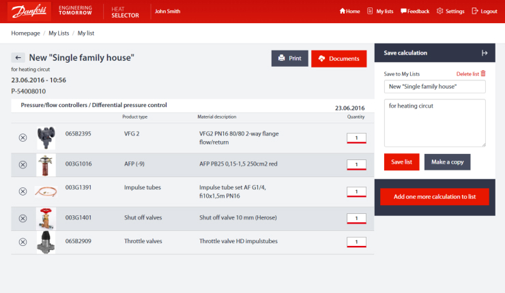Go to My lists in header
Viewport: 505px width, 293px height.
pyautogui.click(x=380, y=12)
